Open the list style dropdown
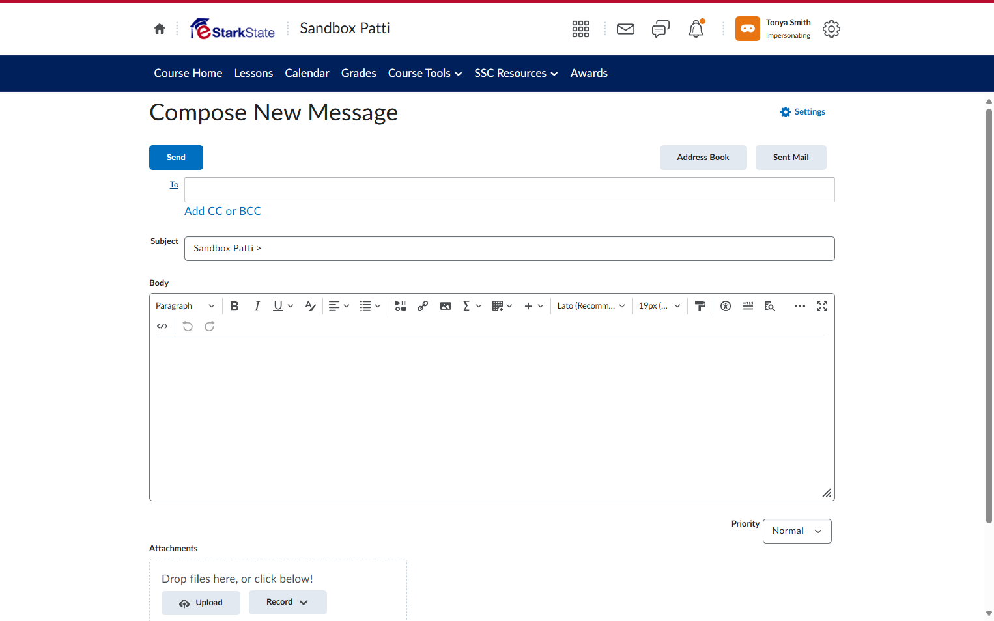This screenshot has width=994, height=621. pos(370,306)
